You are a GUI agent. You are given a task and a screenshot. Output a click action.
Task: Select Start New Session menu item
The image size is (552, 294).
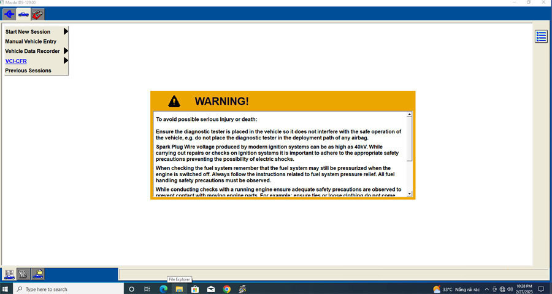click(28, 31)
